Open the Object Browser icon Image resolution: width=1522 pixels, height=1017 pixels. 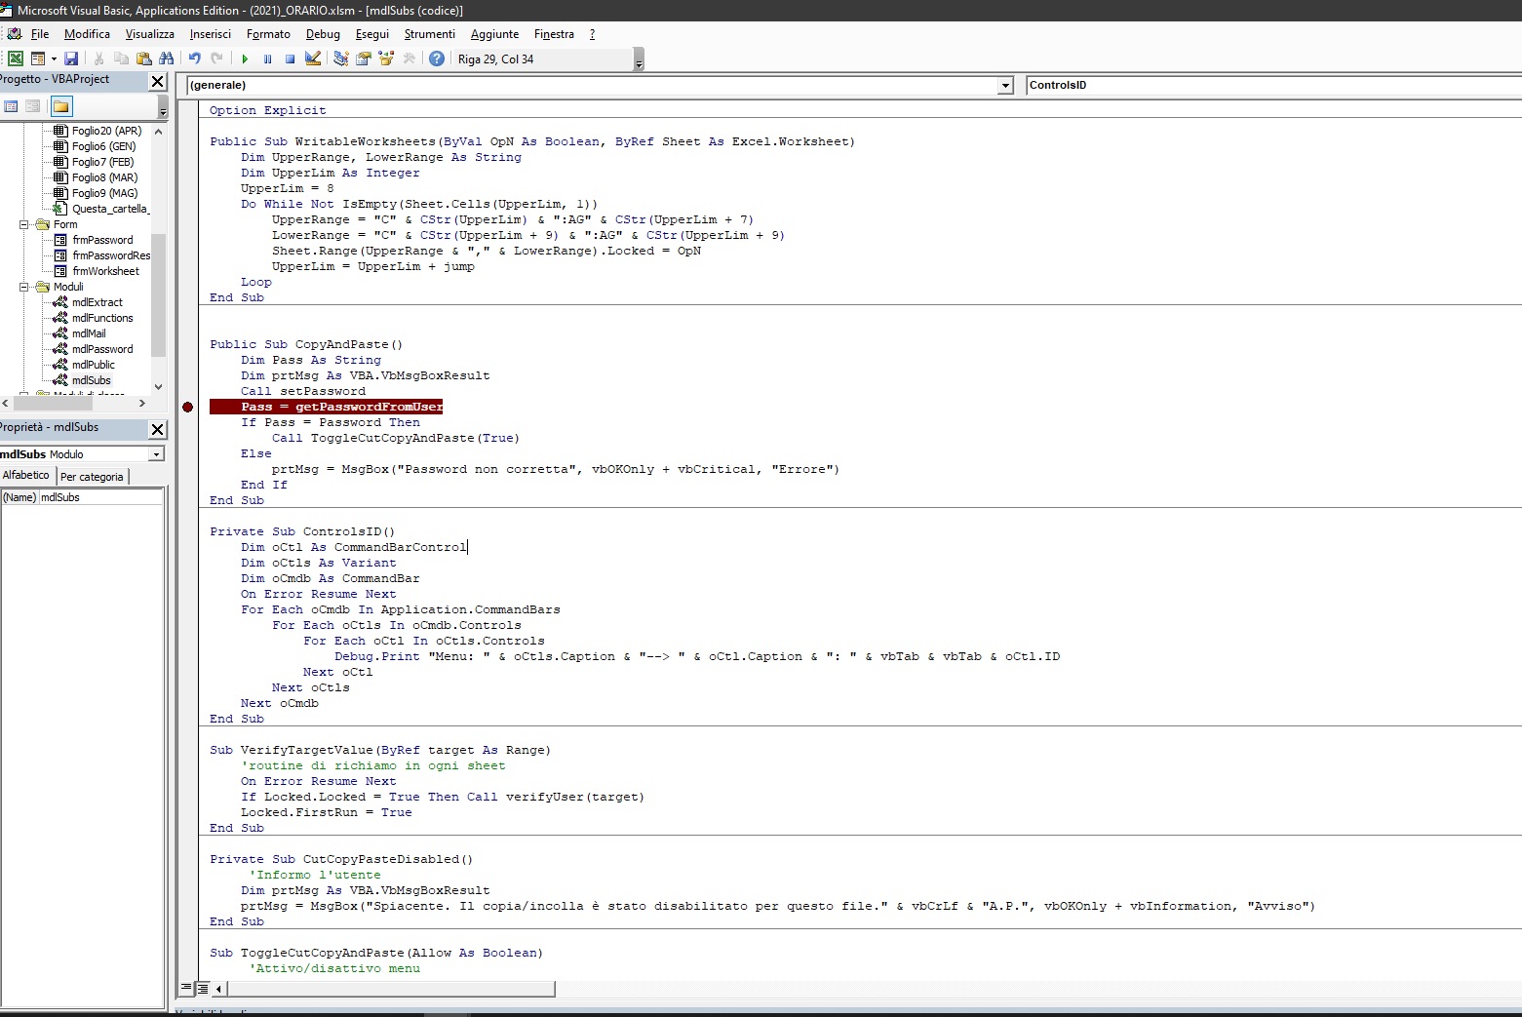coord(386,59)
